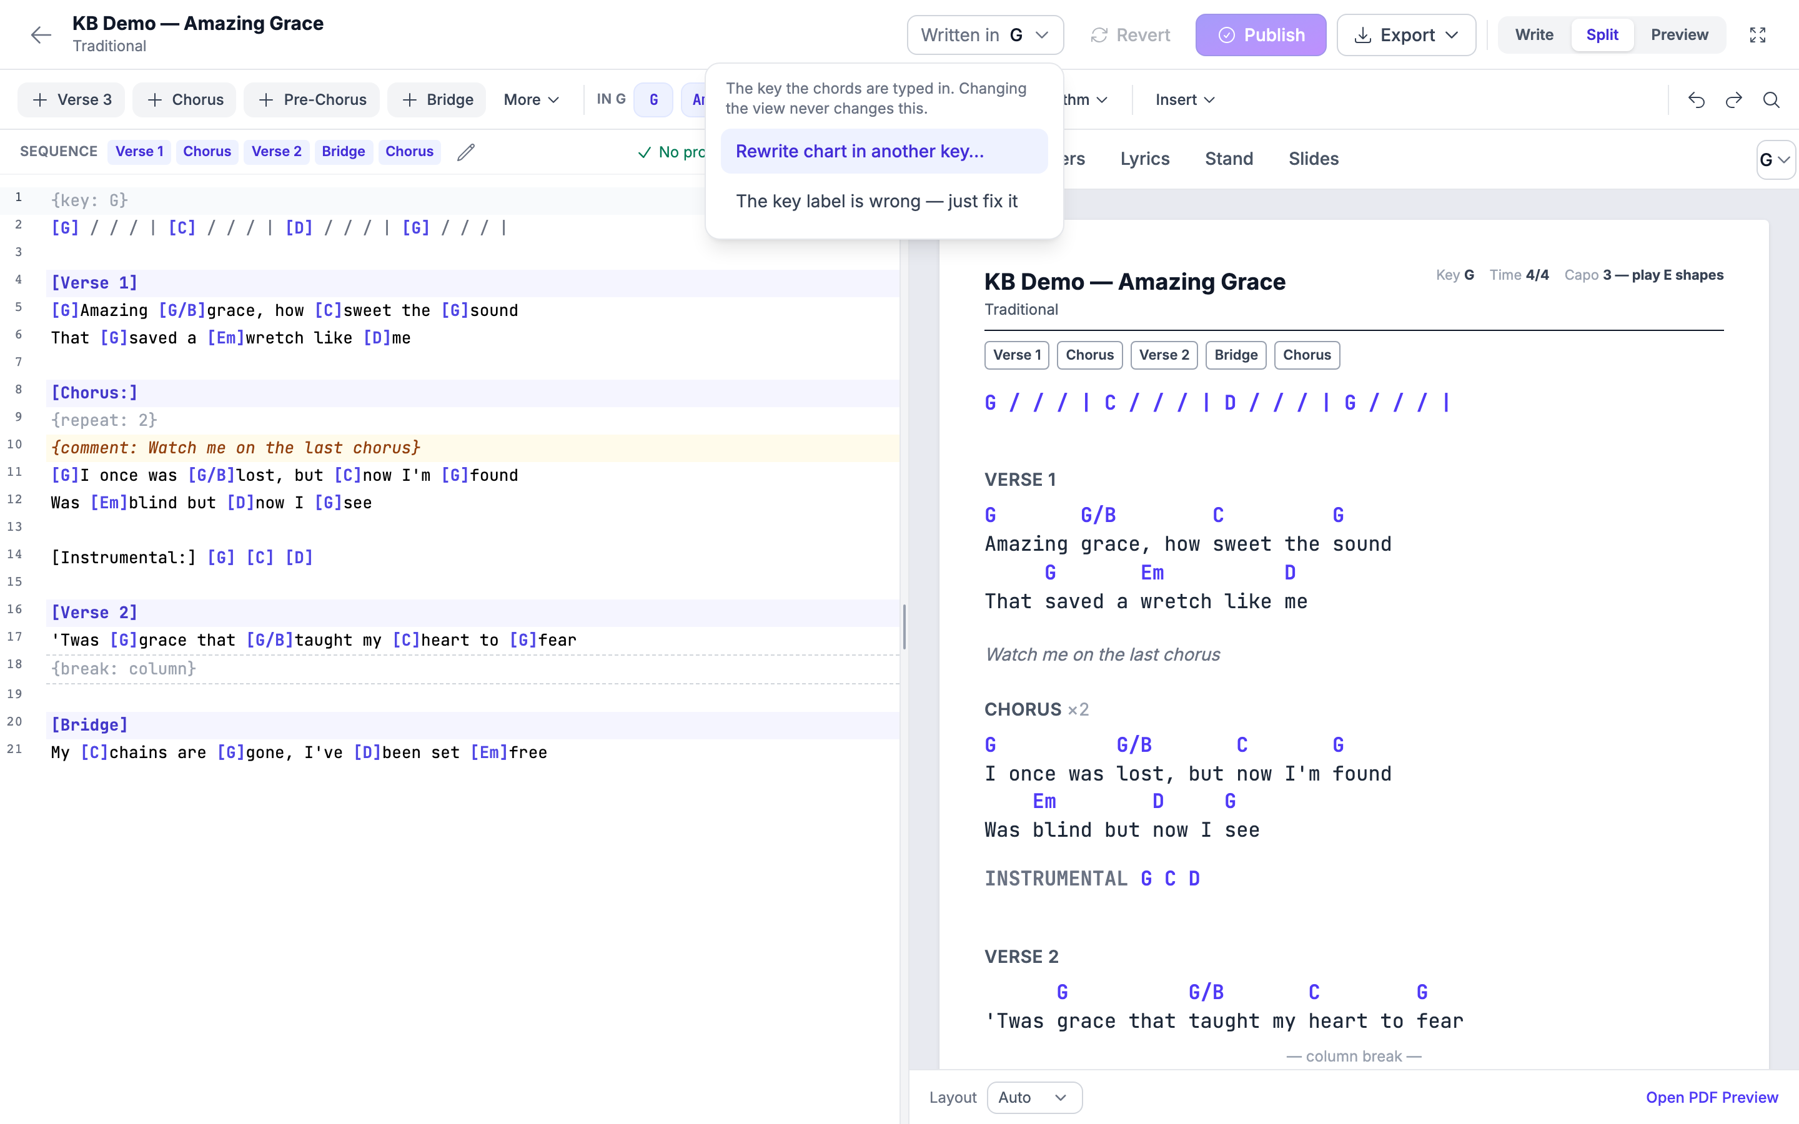Switch to Write view mode
Viewport: 1799px width, 1124px height.
(x=1534, y=35)
